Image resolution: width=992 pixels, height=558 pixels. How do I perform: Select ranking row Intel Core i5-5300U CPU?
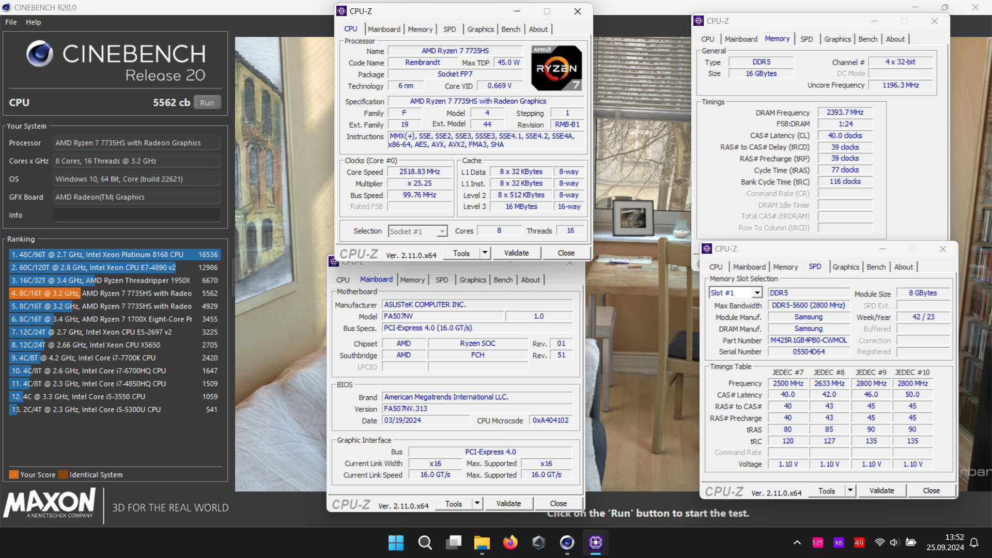click(115, 410)
